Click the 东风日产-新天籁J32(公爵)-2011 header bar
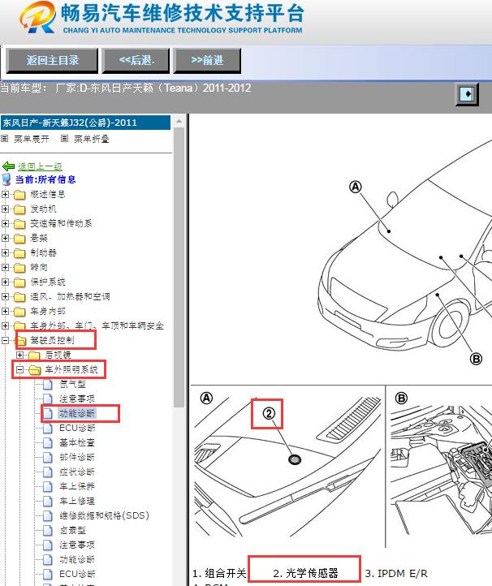This screenshot has width=492, height=586. [x=85, y=123]
